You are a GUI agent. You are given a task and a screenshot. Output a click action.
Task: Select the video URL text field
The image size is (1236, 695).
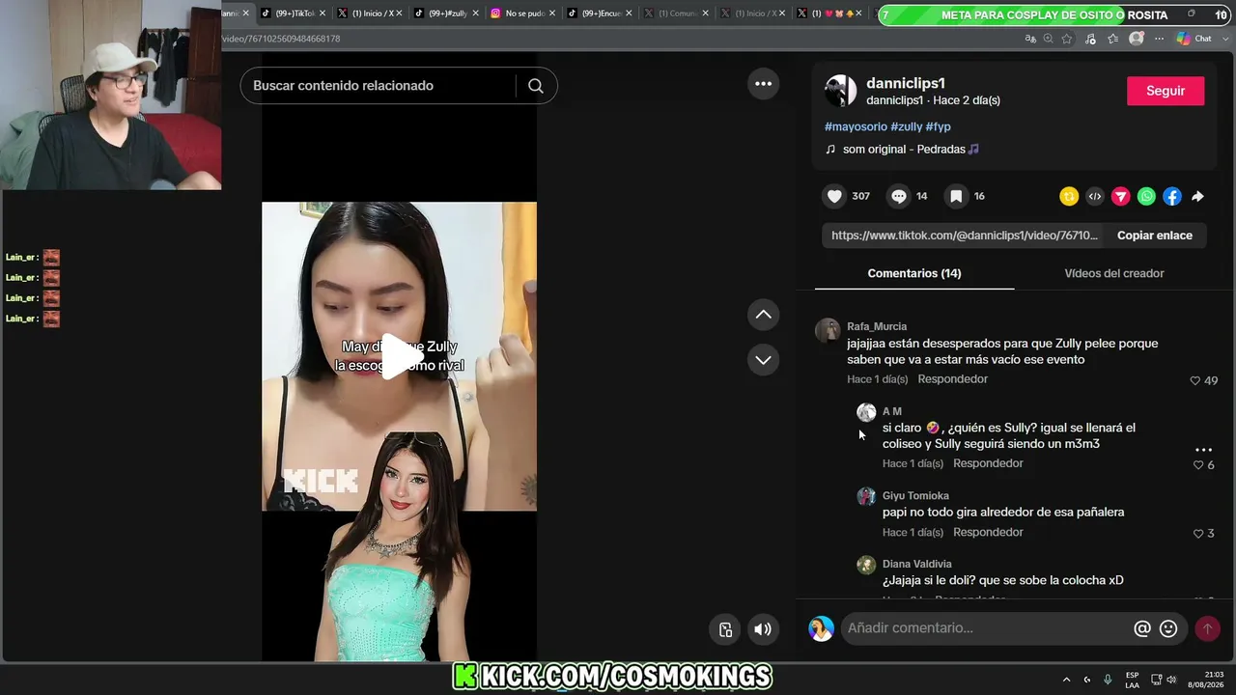pos(965,236)
